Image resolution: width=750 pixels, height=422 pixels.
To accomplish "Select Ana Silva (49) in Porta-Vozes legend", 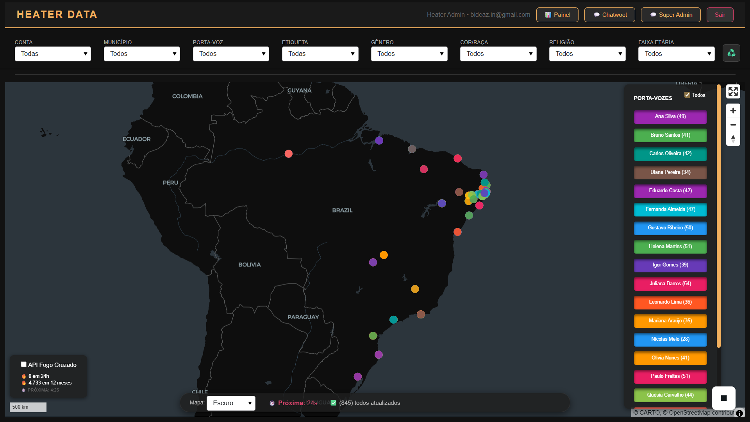I will (x=670, y=117).
